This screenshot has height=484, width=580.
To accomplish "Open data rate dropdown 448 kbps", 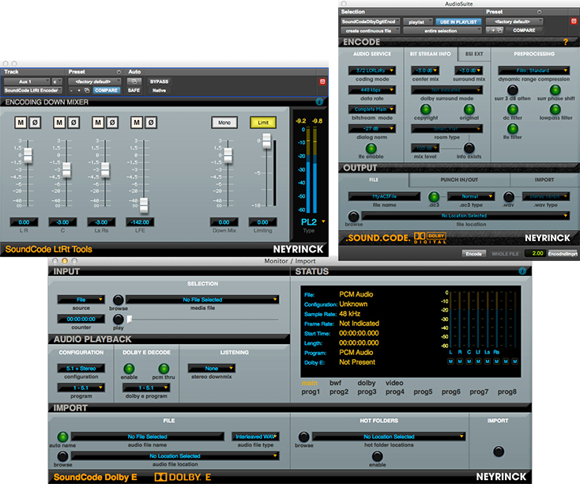I will point(371,89).
